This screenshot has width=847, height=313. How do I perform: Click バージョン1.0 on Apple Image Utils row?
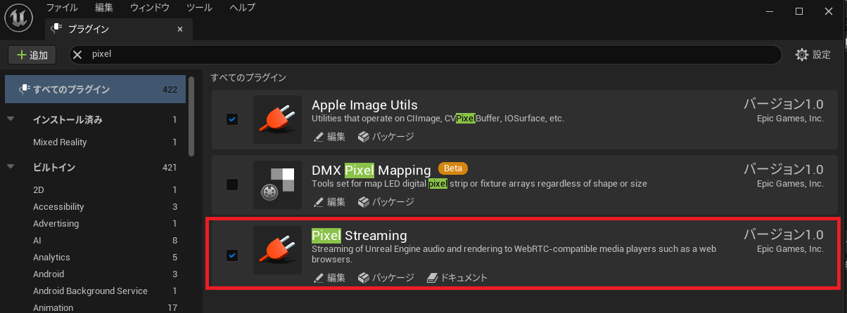pos(784,104)
